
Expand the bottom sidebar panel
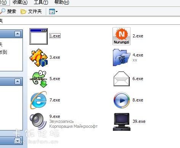pyautogui.click(x=18, y=140)
